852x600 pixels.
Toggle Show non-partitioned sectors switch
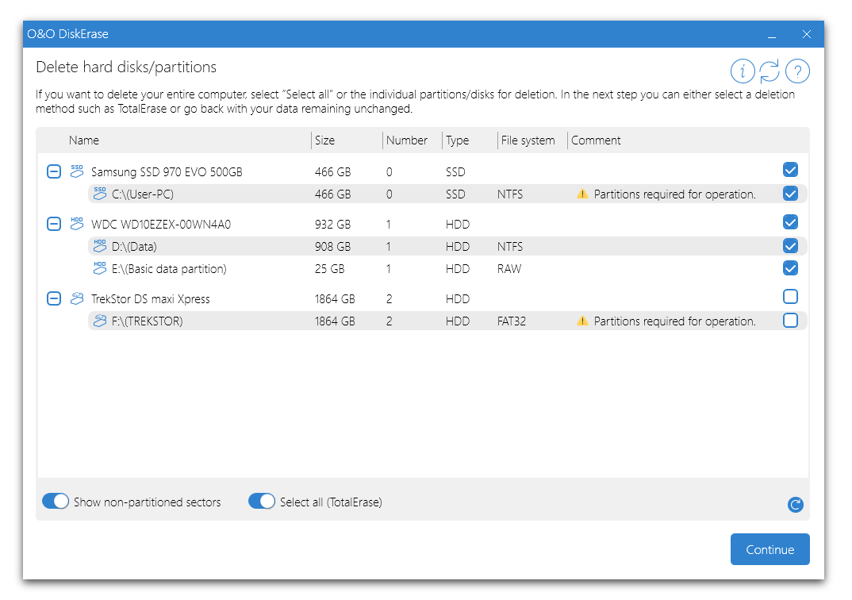[56, 501]
